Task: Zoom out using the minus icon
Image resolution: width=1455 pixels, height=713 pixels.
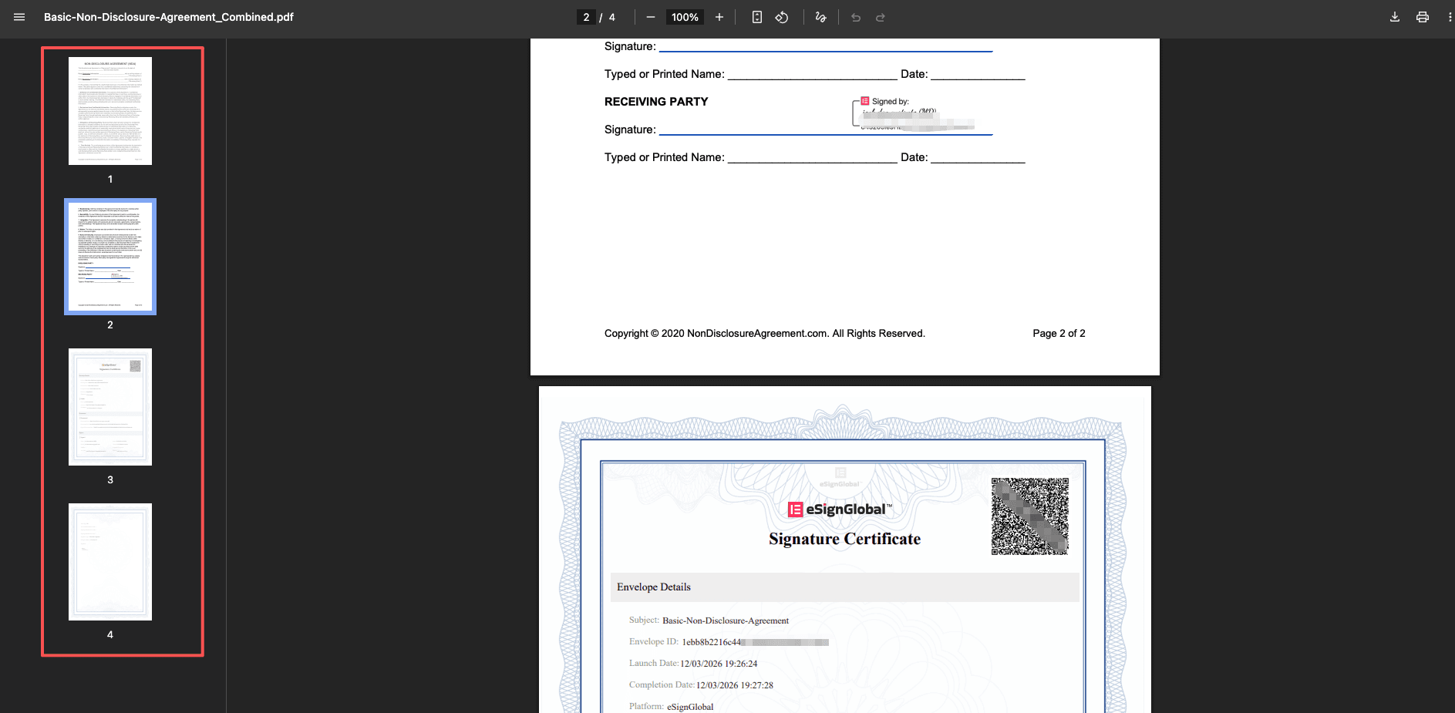Action: 651,17
